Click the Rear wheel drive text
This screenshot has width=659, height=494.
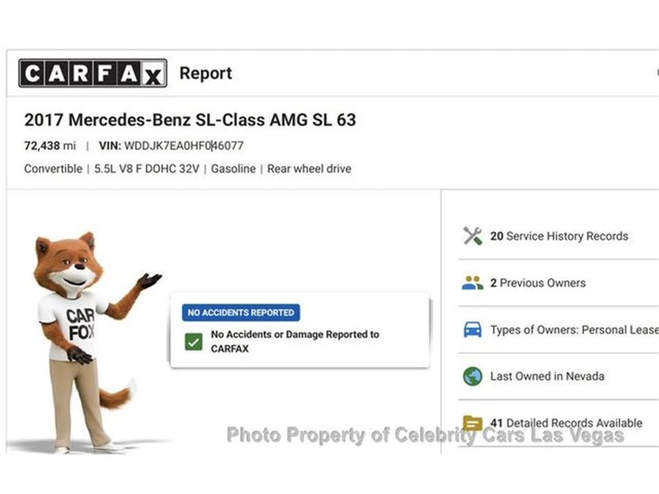(310, 169)
